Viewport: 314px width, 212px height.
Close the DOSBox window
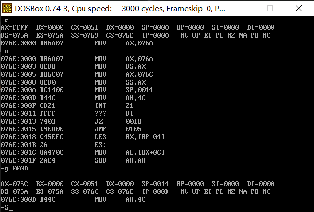298,8
